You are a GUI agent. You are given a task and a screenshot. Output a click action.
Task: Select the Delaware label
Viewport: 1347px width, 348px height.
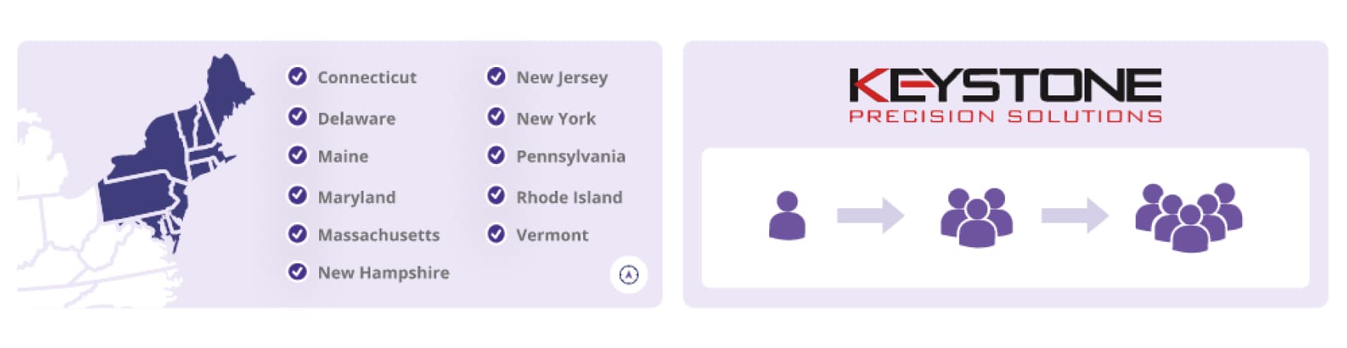point(357,118)
